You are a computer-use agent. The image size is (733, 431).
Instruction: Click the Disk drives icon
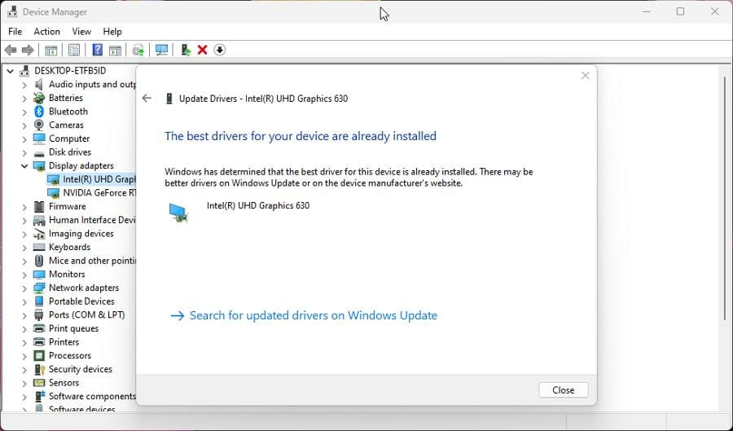[39, 153]
